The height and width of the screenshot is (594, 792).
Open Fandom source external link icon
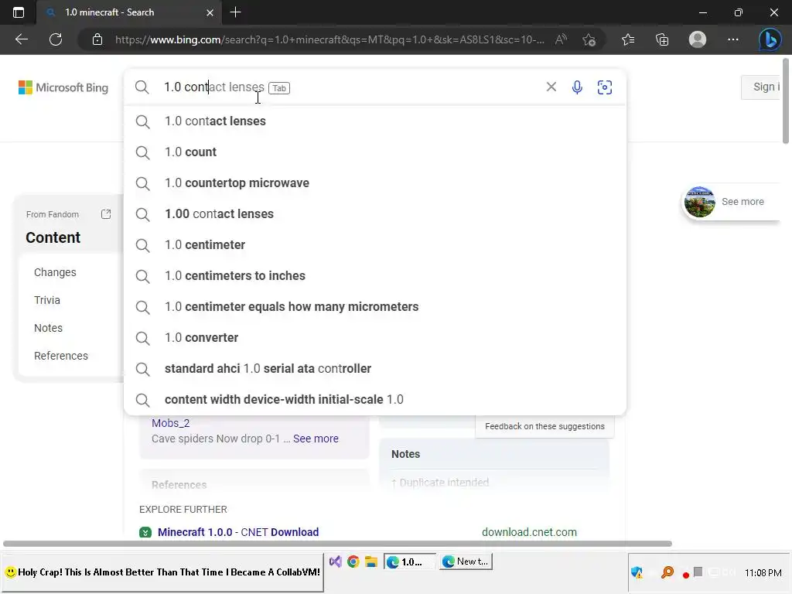pyautogui.click(x=106, y=214)
